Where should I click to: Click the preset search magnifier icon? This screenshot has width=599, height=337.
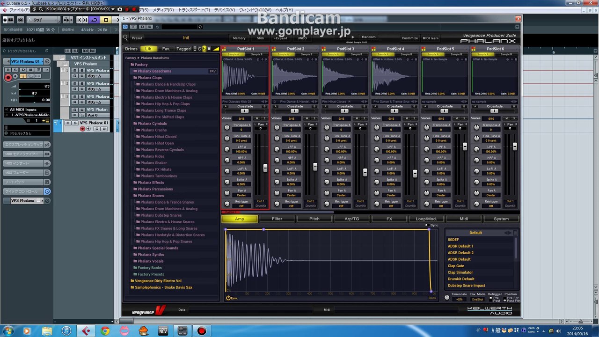point(125,37)
